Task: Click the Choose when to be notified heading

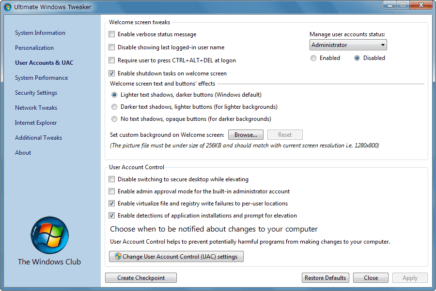Action: click(x=214, y=229)
